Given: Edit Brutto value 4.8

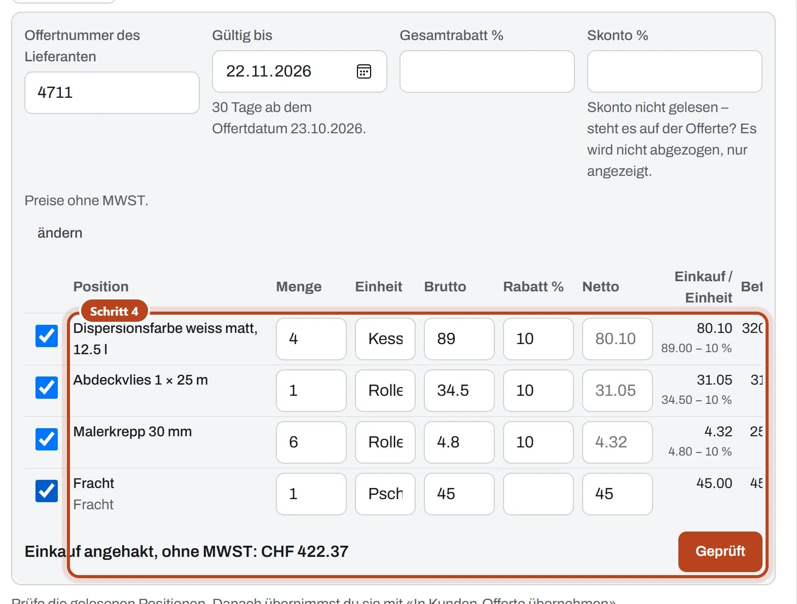Looking at the screenshot, I should click(459, 442).
